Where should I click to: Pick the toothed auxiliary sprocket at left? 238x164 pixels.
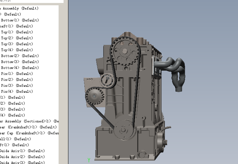click(x=95, y=96)
